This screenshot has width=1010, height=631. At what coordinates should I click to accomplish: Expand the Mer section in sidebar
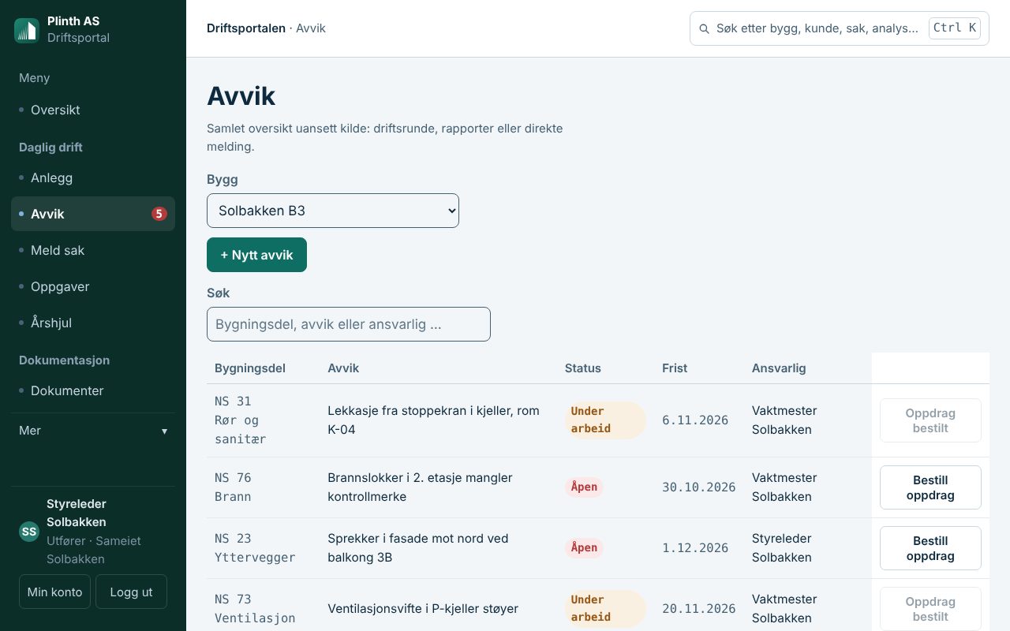click(93, 431)
